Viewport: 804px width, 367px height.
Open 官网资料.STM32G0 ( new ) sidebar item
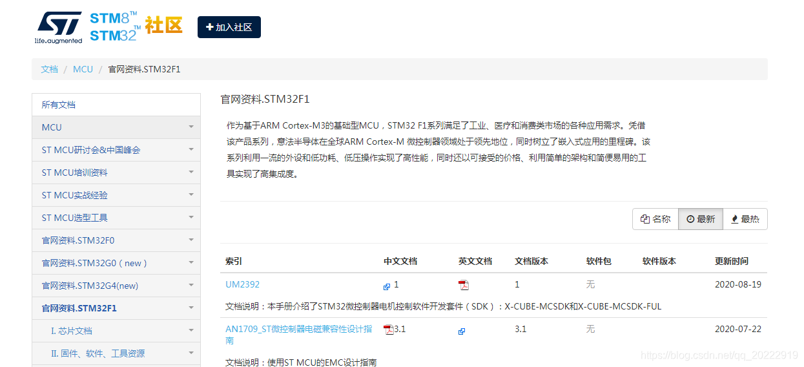click(116, 263)
